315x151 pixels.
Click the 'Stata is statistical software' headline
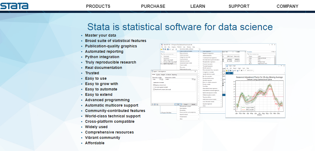[x=180, y=27]
